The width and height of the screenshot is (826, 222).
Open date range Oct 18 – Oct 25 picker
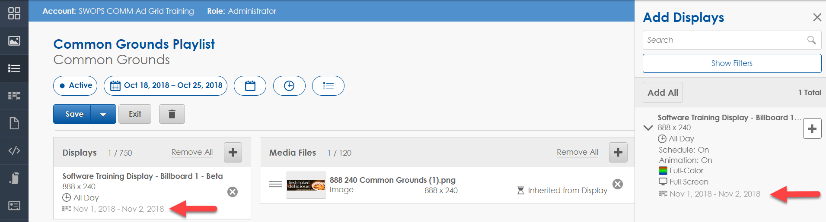(x=166, y=86)
